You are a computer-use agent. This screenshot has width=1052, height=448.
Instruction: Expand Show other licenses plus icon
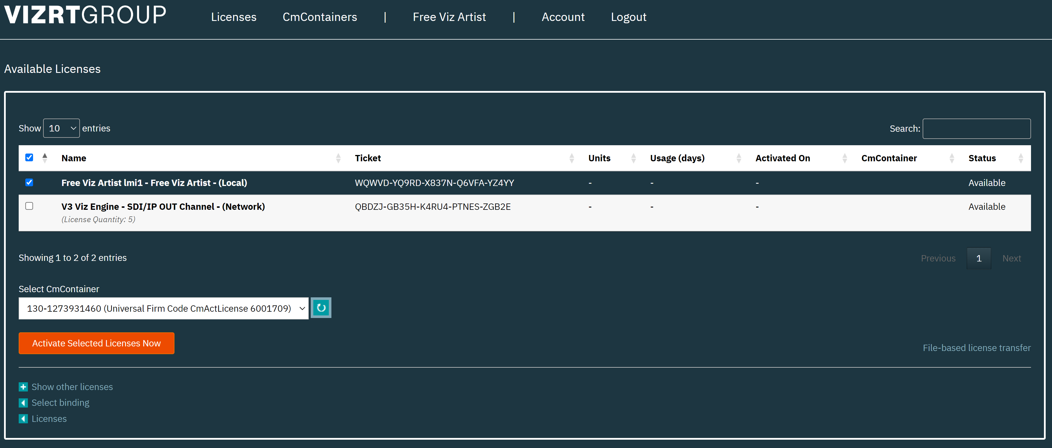click(23, 387)
